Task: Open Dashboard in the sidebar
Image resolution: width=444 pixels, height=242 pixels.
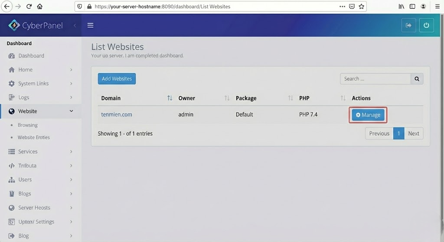Action: 31,56
